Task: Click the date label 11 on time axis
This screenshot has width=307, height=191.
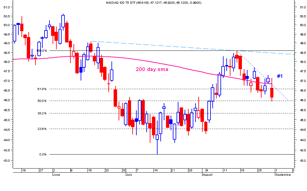Action: click(225, 170)
